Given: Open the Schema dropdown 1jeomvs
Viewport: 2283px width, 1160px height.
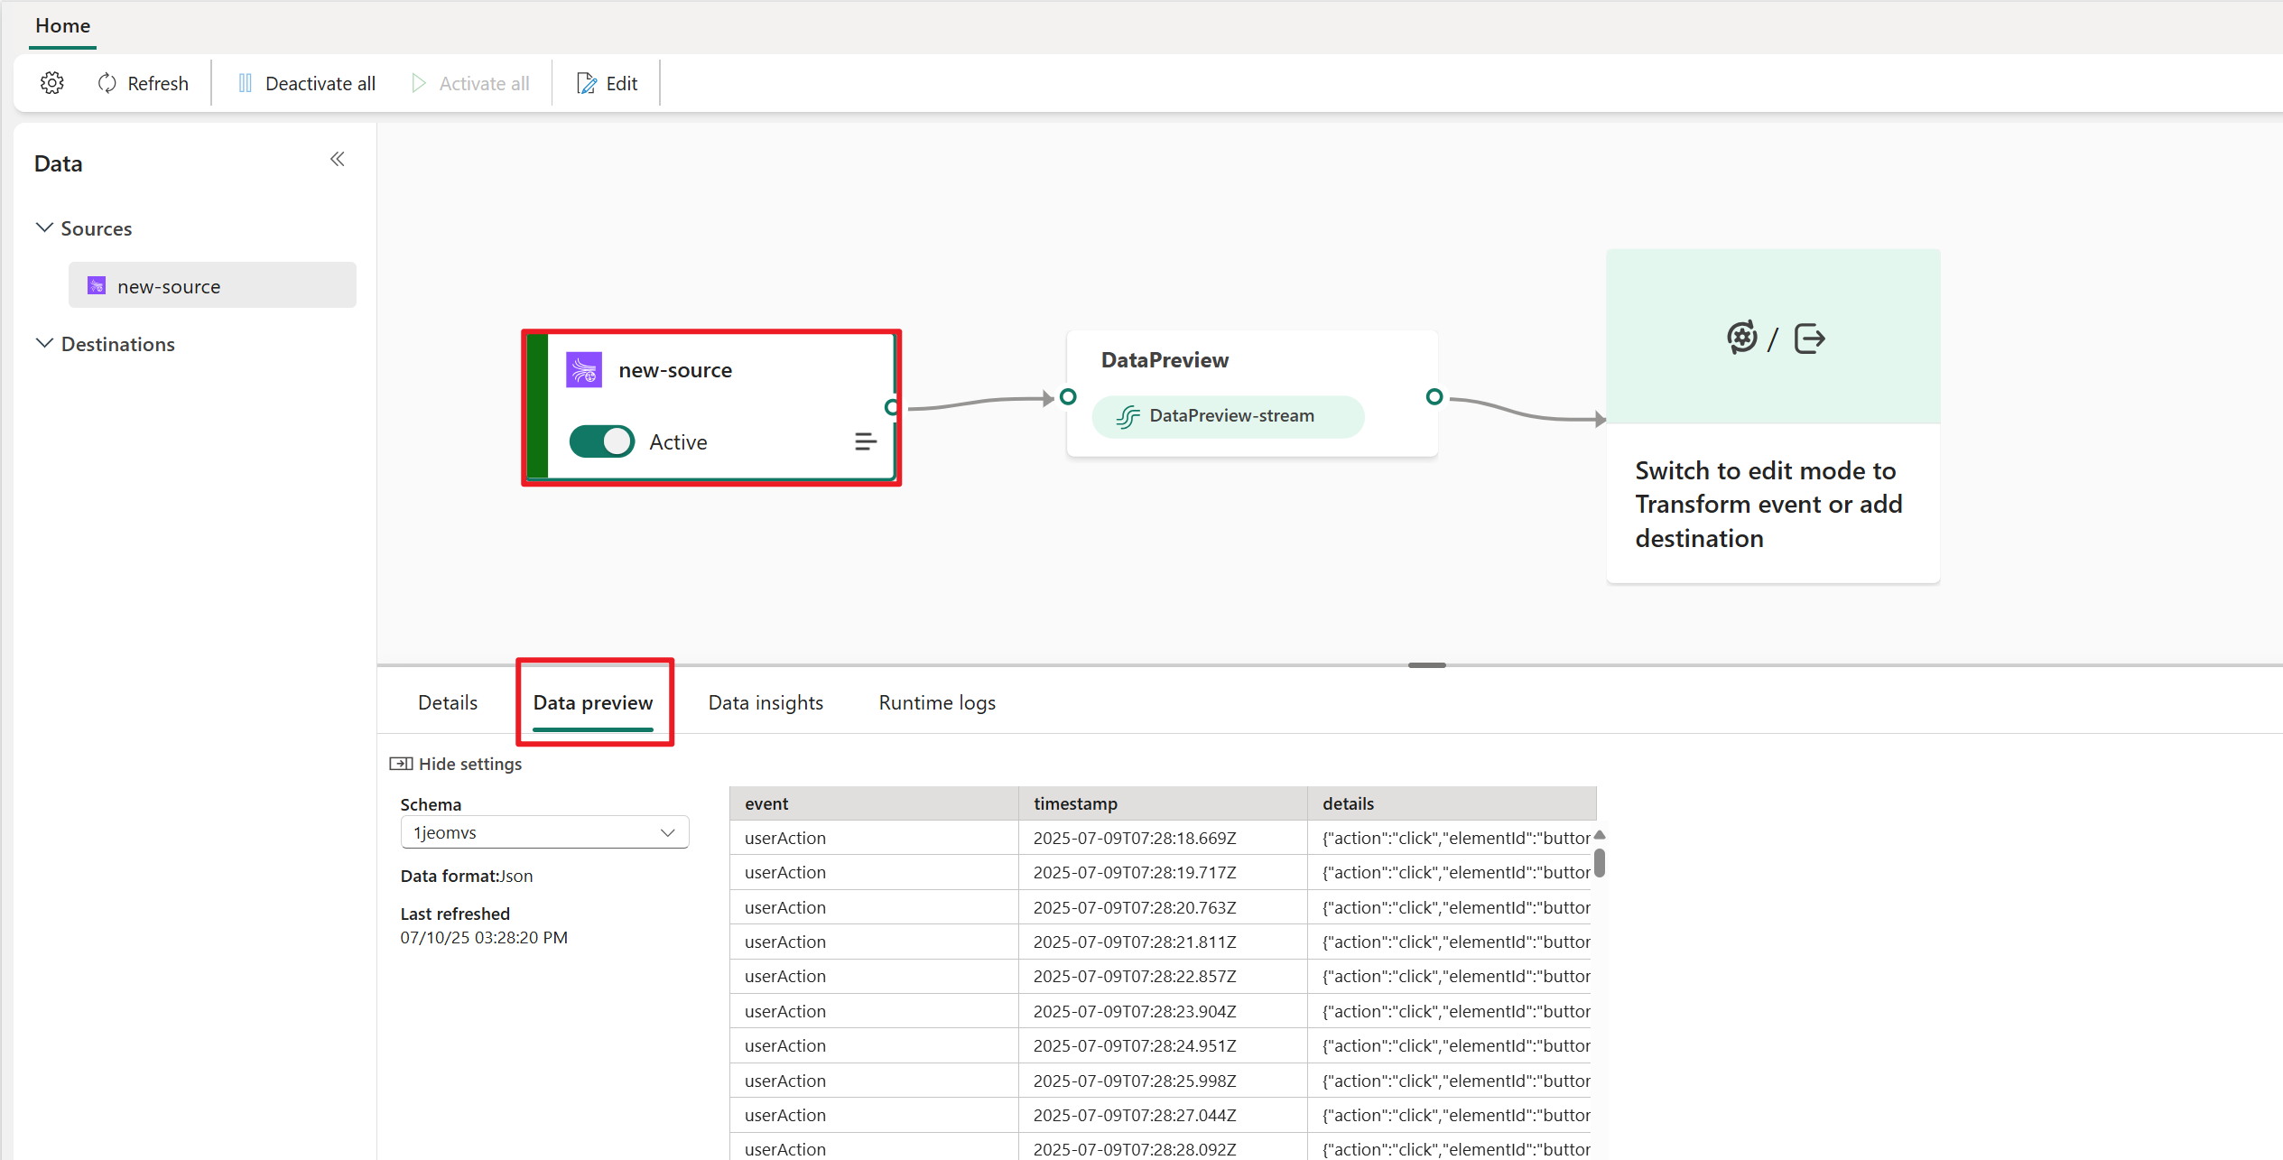Looking at the screenshot, I should [x=544, y=832].
